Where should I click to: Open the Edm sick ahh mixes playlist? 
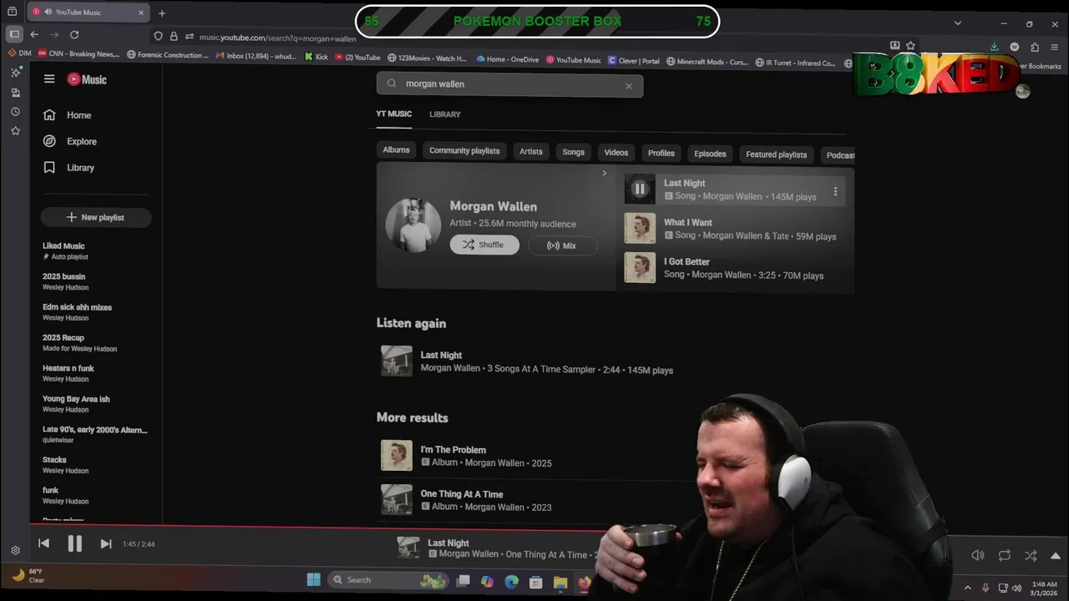(77, 312)
